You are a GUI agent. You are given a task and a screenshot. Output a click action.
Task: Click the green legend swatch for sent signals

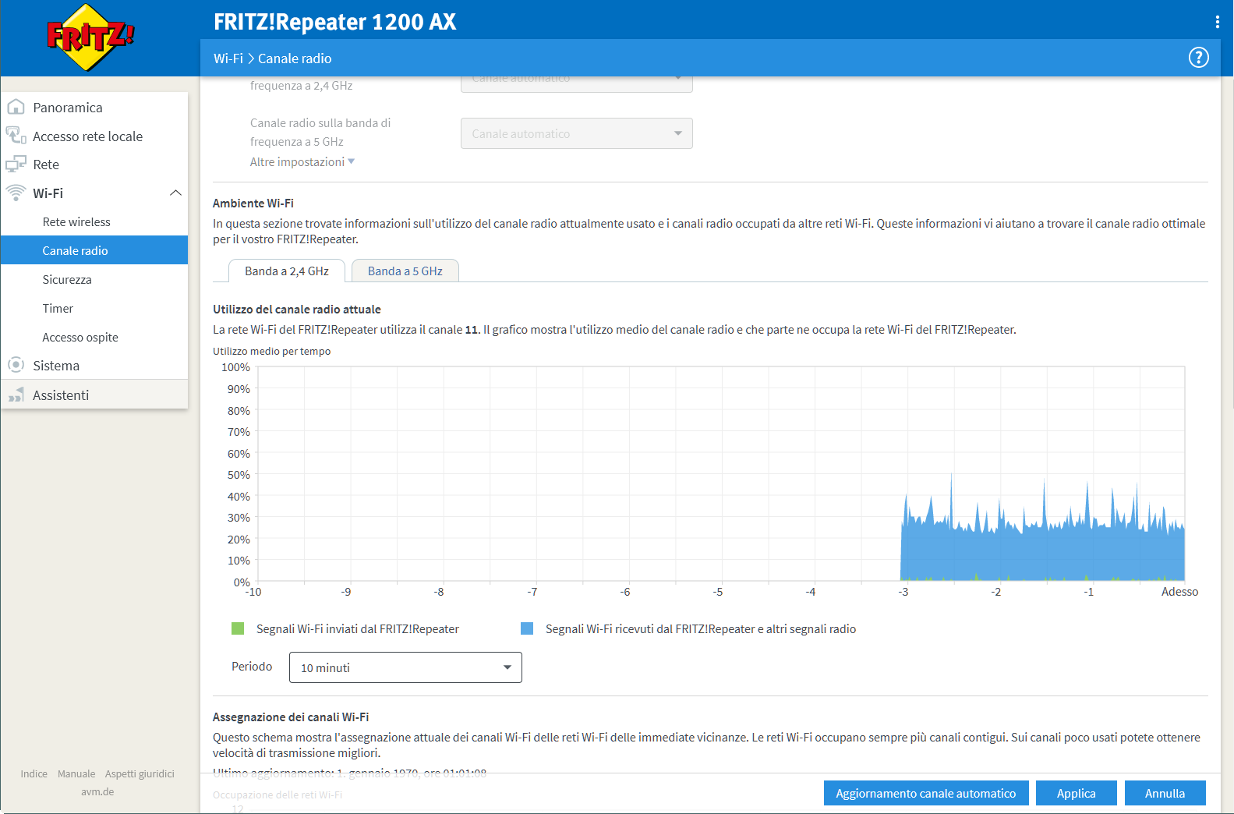coord(238,628)
